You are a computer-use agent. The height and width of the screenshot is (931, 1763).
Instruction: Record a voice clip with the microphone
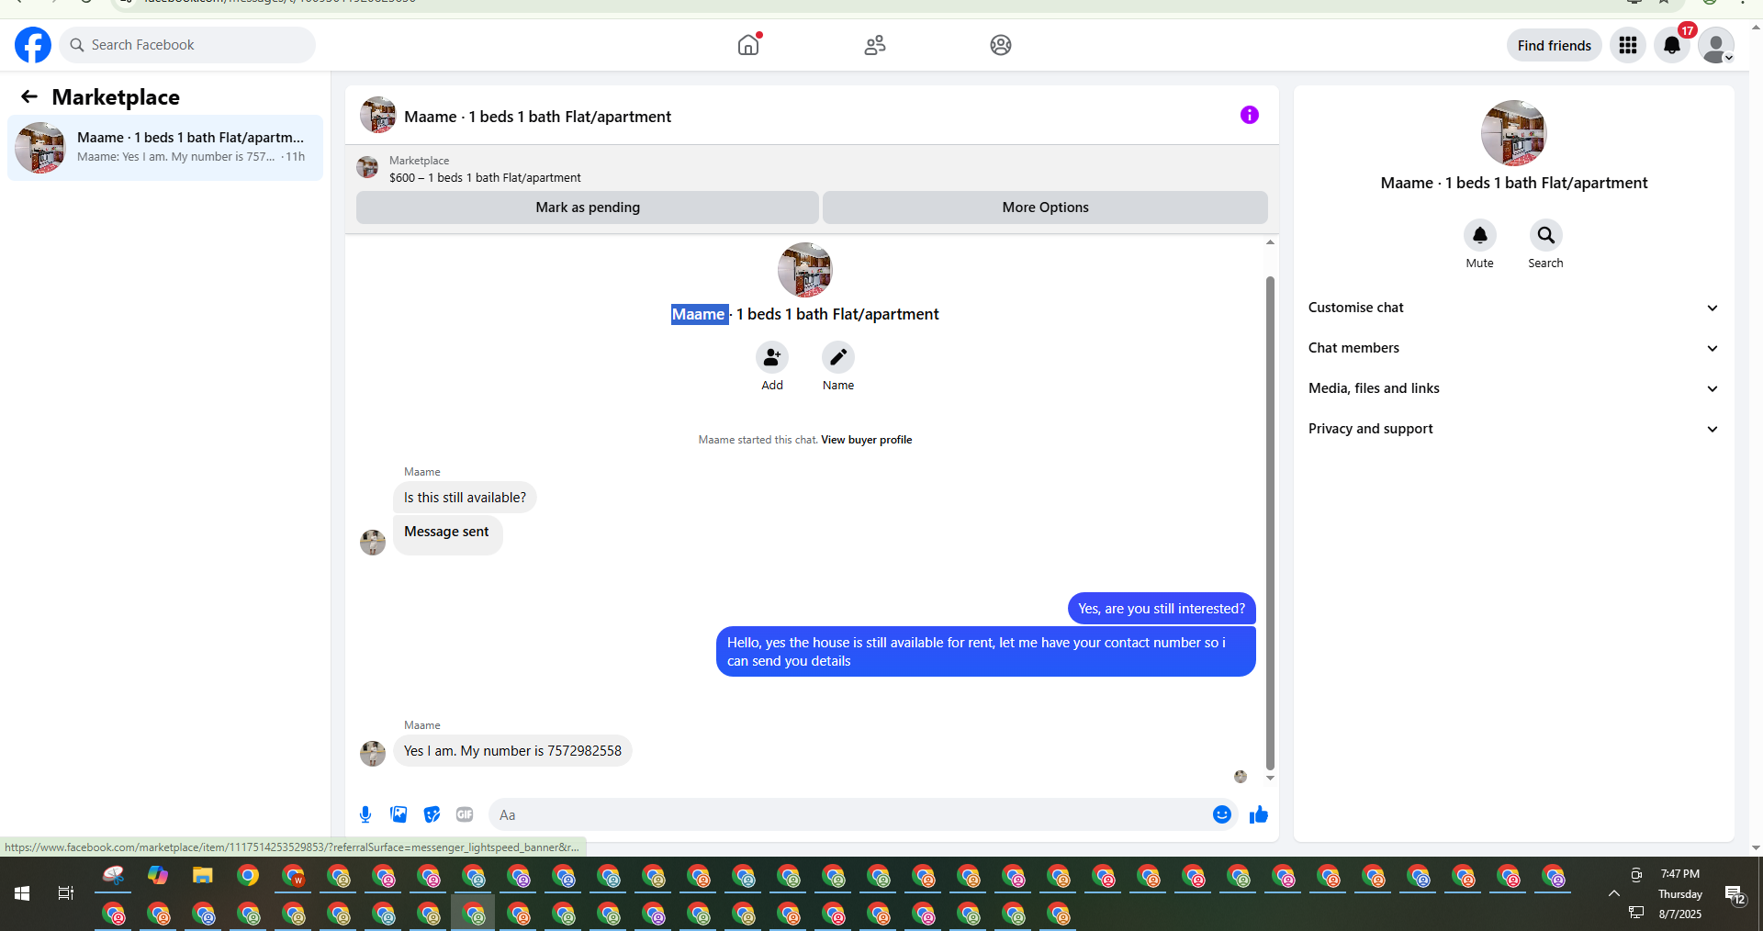(x=365, y=814)
